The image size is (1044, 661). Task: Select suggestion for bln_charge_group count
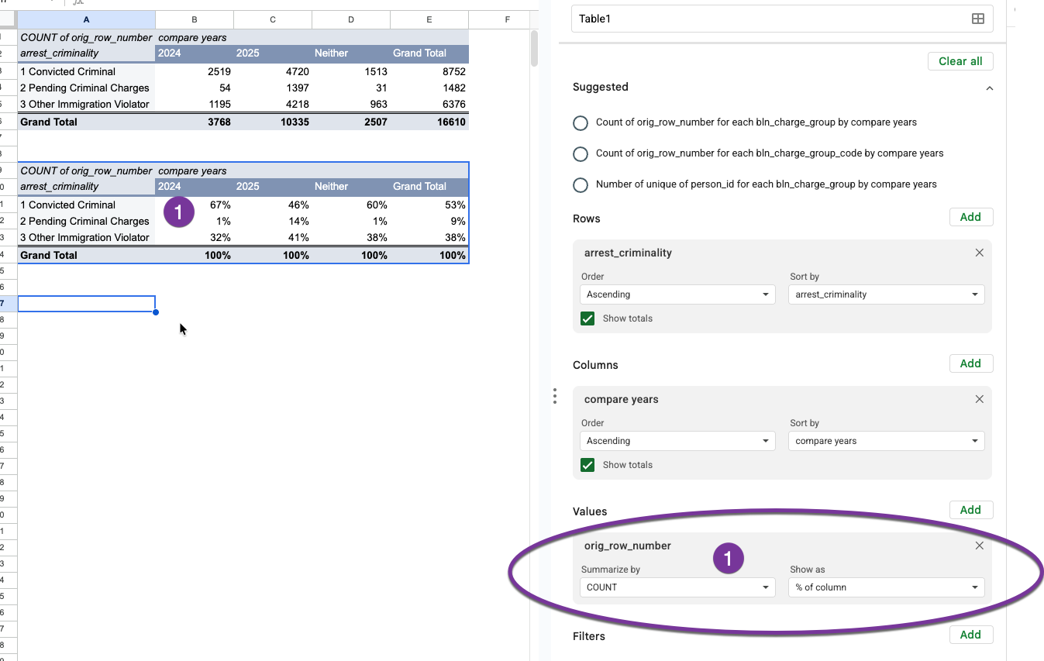(581, 122)
